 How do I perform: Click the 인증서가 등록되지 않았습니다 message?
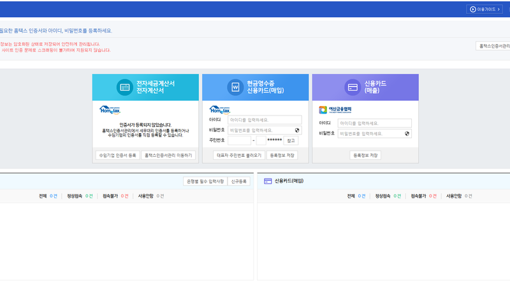coord(145,125)
